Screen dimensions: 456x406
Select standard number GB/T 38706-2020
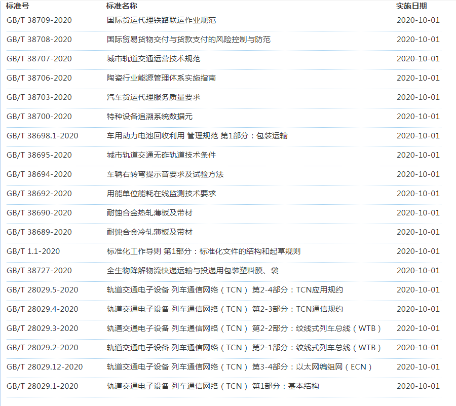[x=39, y=78]
